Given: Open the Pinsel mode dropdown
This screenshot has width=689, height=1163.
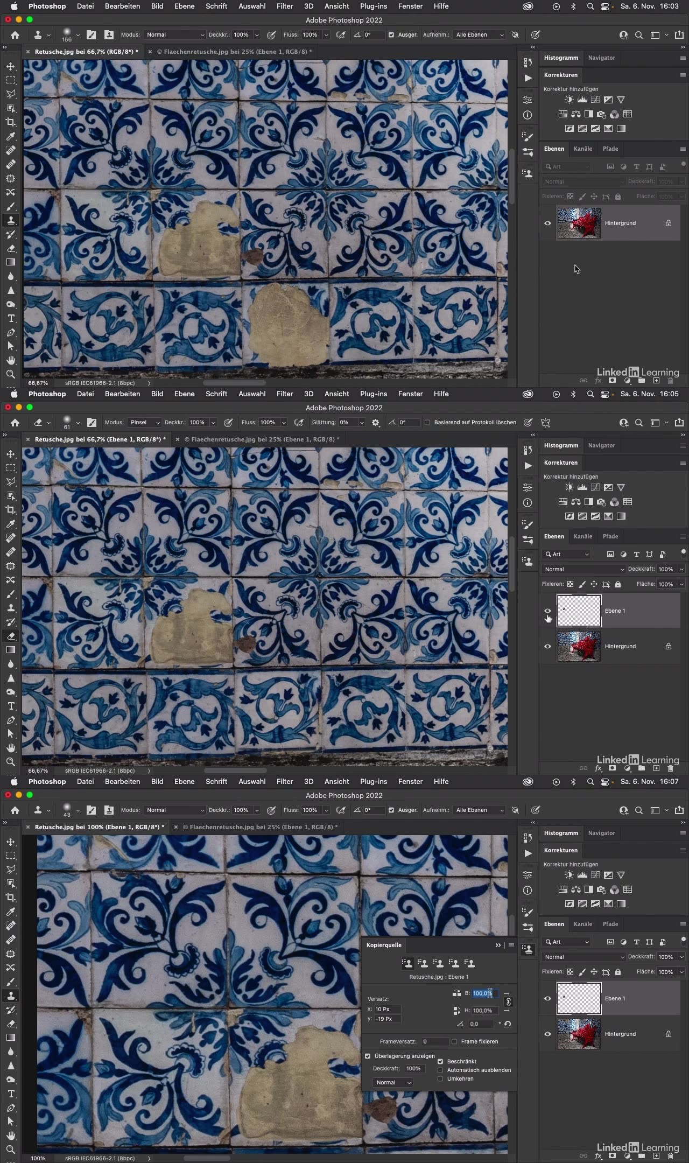Looking at the screenshot, I should click(x=145, y=423).
